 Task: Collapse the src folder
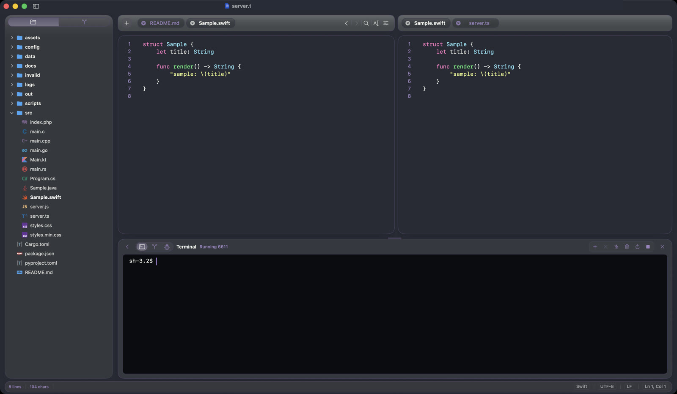coord(12,113)
